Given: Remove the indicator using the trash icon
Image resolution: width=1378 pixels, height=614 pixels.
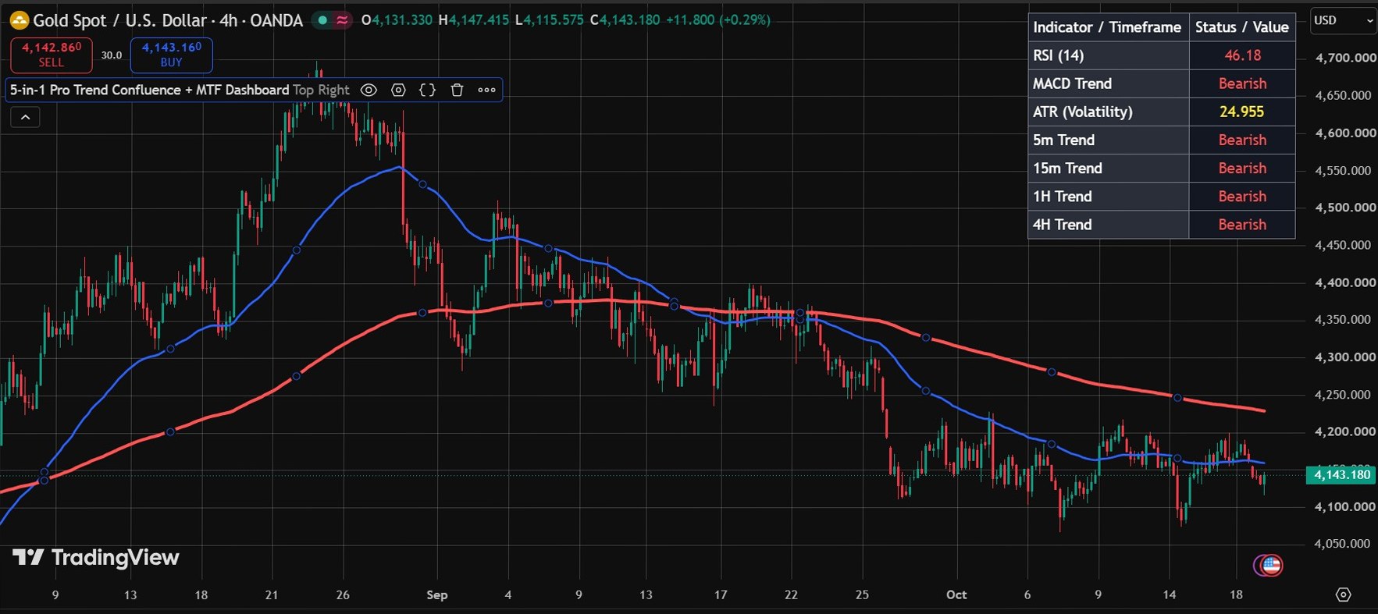Looking at the screenshot, I should pyautogui.click(x=457, y=90).
